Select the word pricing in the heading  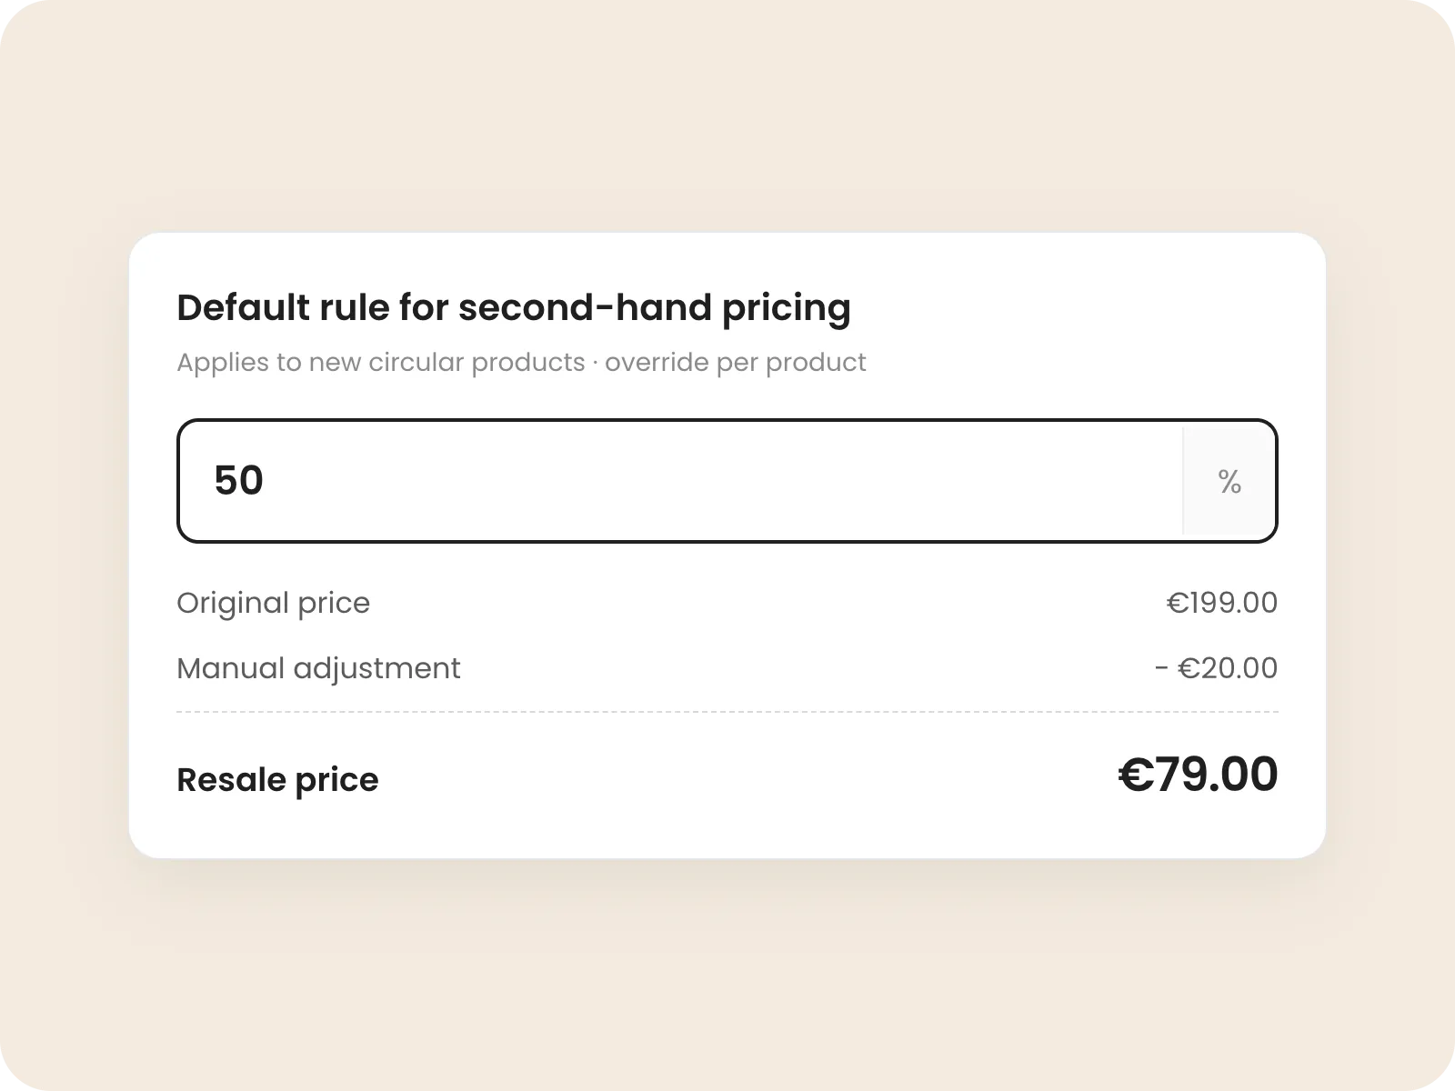pos(787,310)
